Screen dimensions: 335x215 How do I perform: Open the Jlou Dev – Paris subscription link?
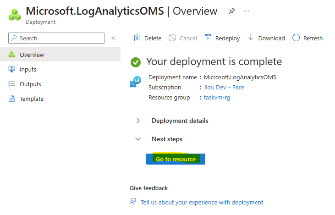(x=224, y=88)
